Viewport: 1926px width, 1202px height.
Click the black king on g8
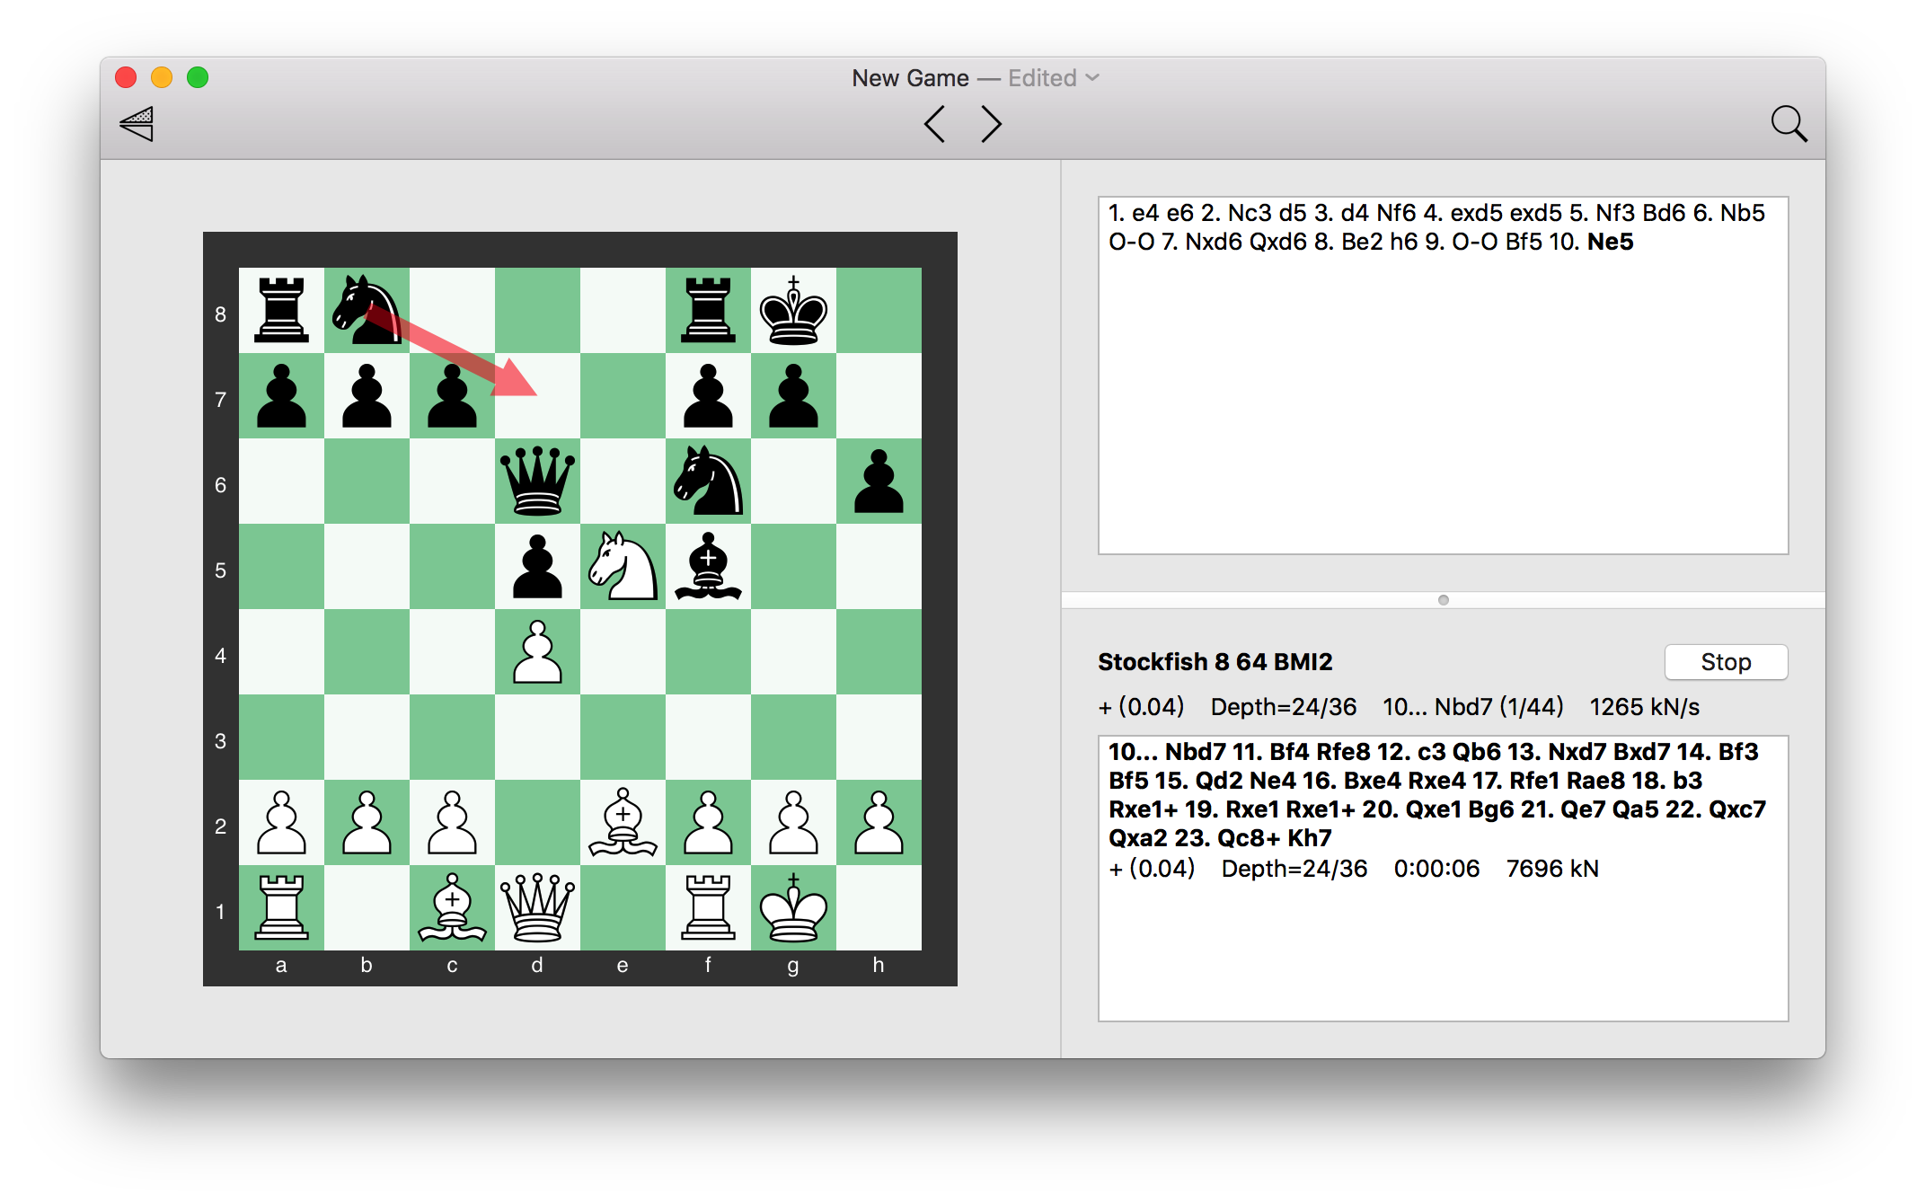pos(793,311)
